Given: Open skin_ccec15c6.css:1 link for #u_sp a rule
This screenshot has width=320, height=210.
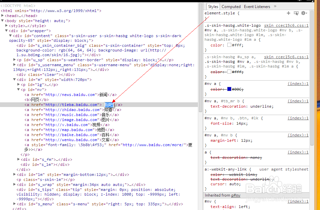Looking at the screenshot, I should 286,57.
